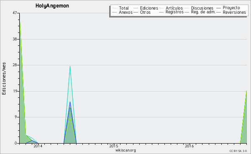Click the 28 y-axis value
Screen dimensions: 251x154
(x=15, y=65)
